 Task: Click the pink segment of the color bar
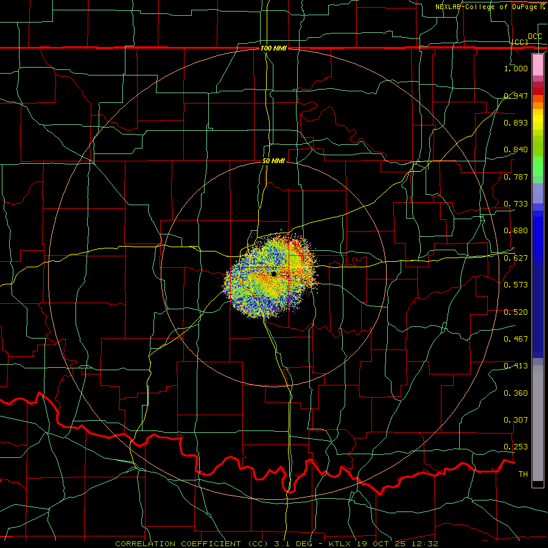(x=538, y=65)
